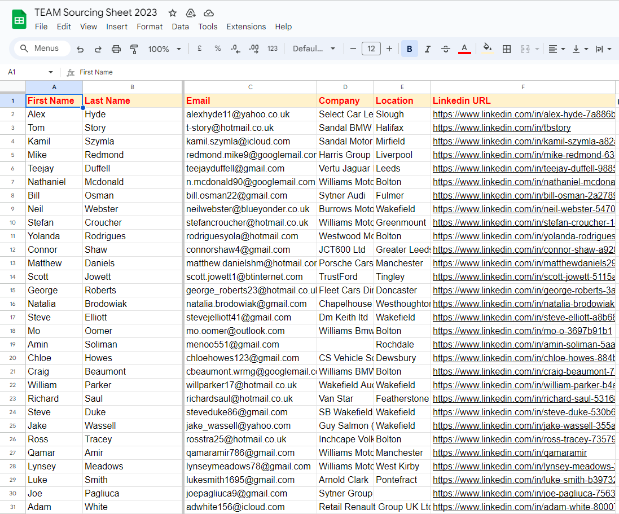
Task: Open the View menu
Action: coord(89,27)
